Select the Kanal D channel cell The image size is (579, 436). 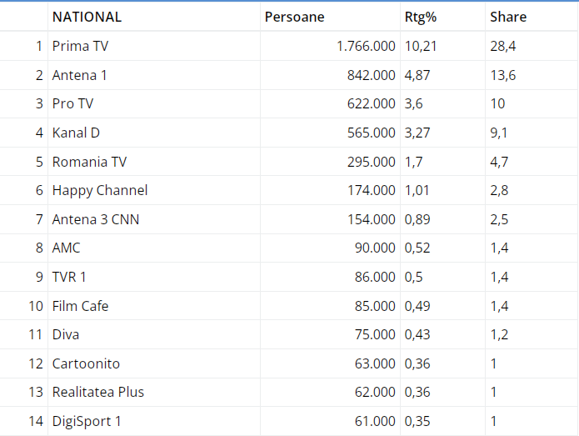(76, 133)
